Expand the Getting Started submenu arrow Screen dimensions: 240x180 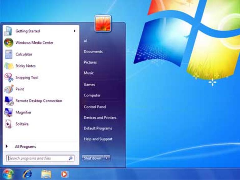click(74, 31)
